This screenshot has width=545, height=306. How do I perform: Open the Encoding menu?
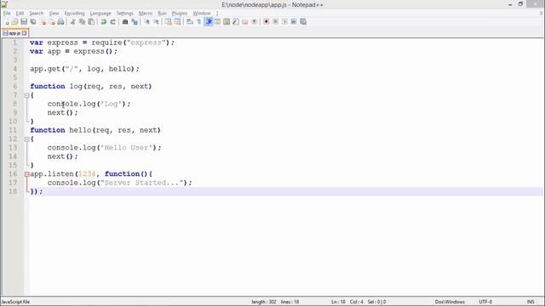74,14
